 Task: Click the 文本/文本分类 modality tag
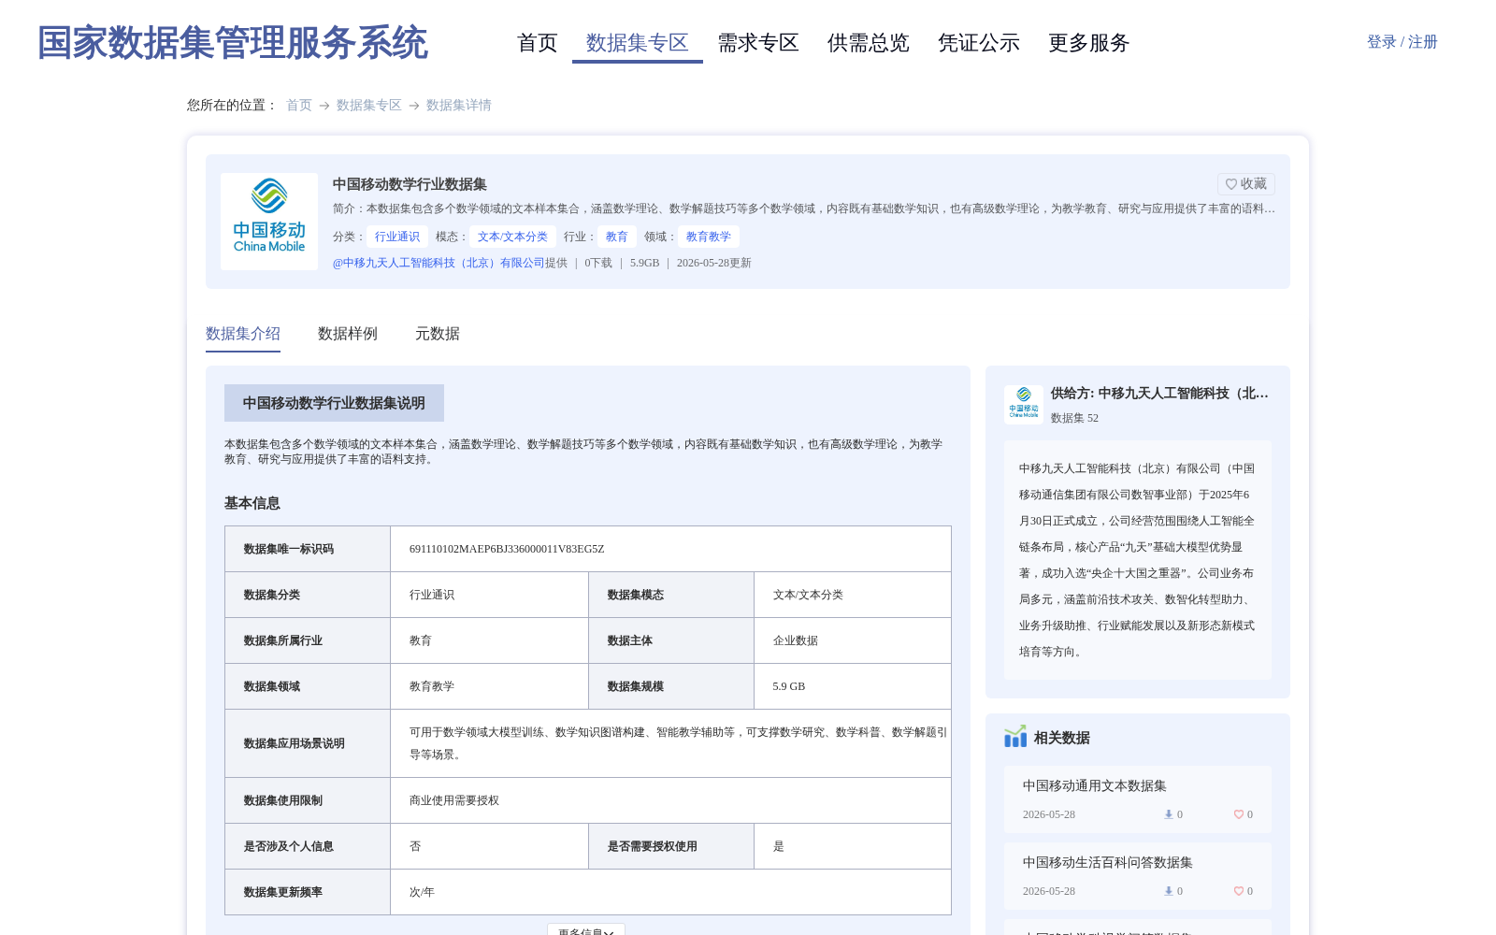512,237
